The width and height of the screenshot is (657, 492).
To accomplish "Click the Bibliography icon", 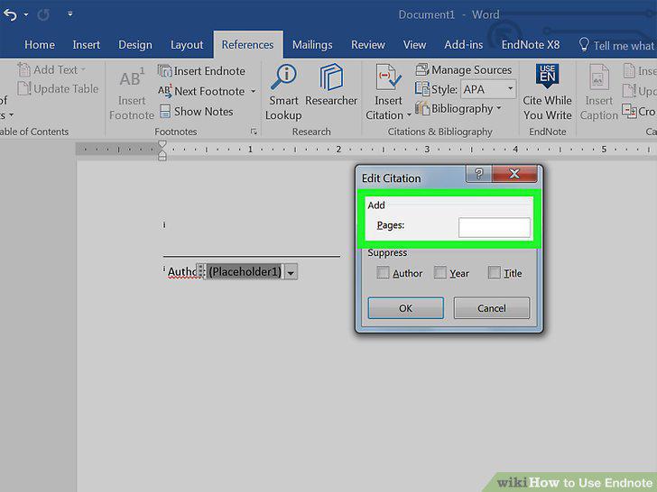I will (x=422, y=108).
